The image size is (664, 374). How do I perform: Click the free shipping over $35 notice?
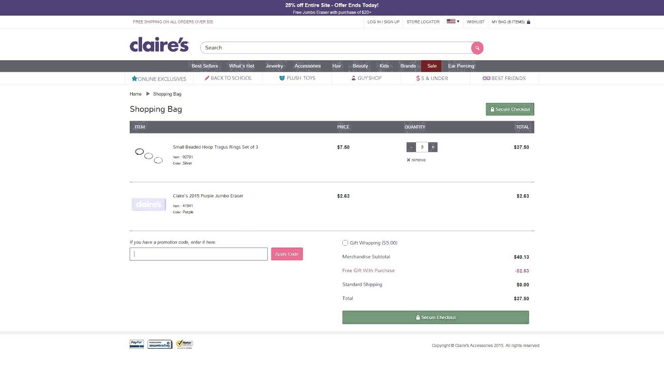173,22
